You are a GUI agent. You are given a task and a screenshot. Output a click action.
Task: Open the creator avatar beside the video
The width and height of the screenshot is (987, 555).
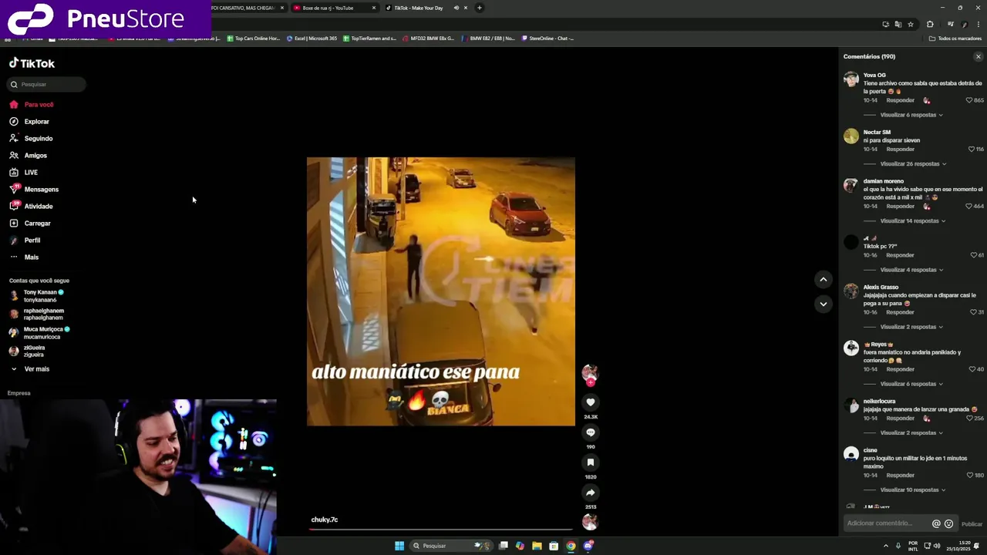[x=590, y=373]
